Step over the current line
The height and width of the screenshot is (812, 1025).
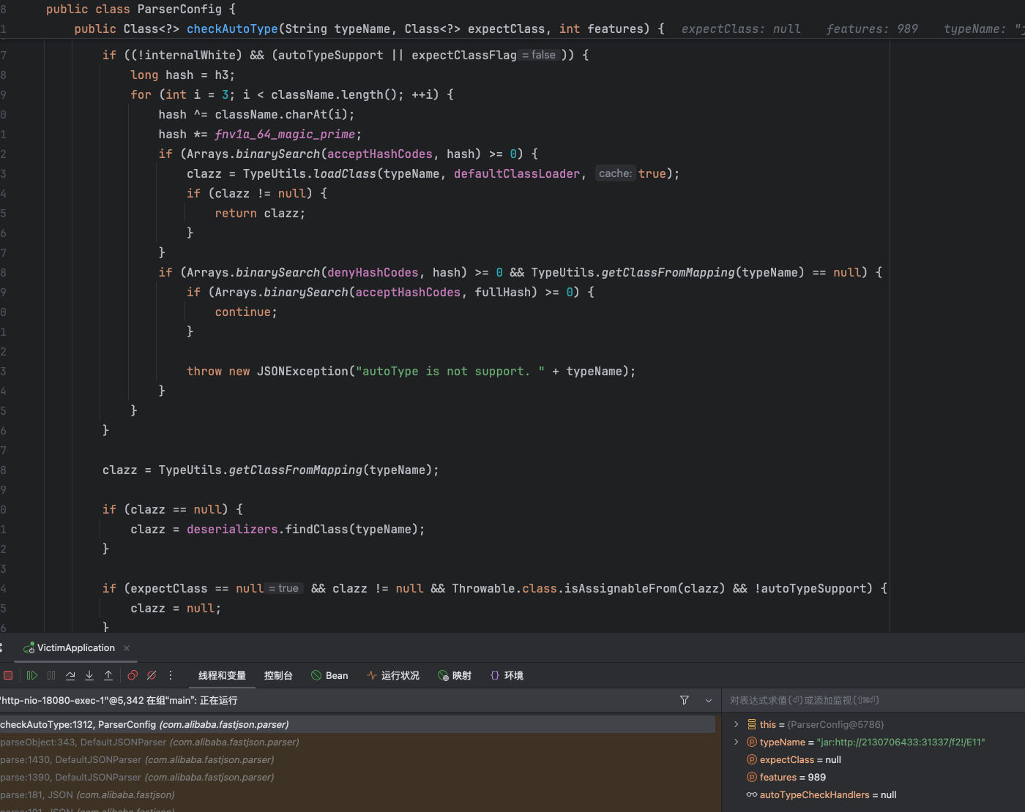coord(70,675)
